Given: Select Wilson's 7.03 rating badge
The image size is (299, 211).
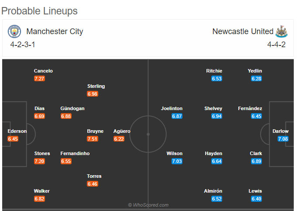Looking at the screenshot, I should [x=177, y=161].
